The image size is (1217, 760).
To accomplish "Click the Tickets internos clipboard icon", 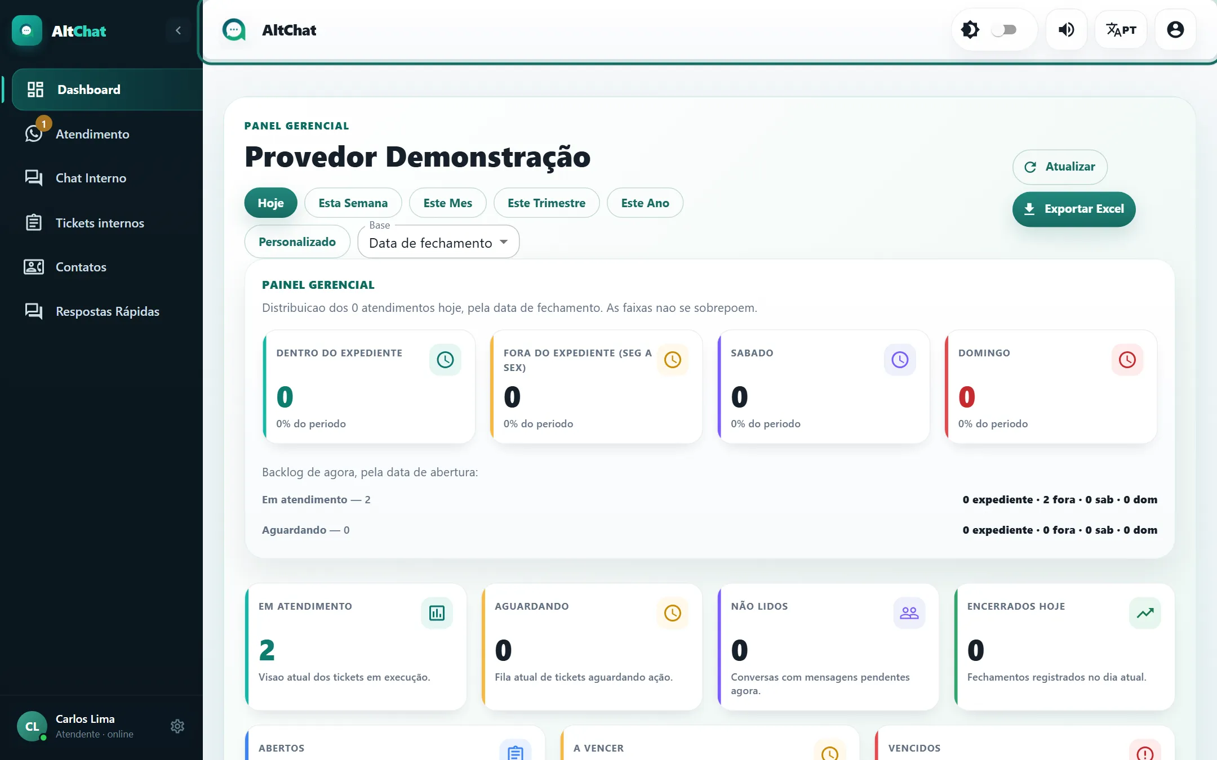I will (34, 223).
